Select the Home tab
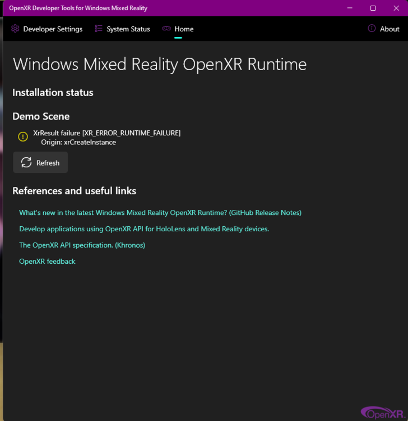Viewport: 408px width, 421px height. pyautogui.click(x=178, y=29)
